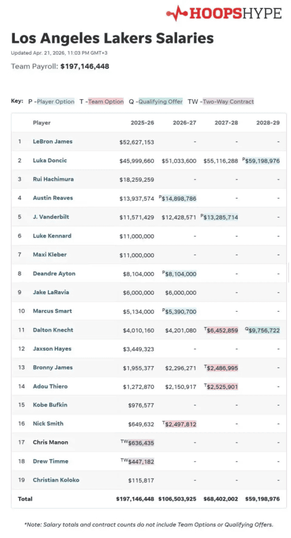Click Luka Doncic's $59,198,976 player option
291x538 pixels.
263,161
